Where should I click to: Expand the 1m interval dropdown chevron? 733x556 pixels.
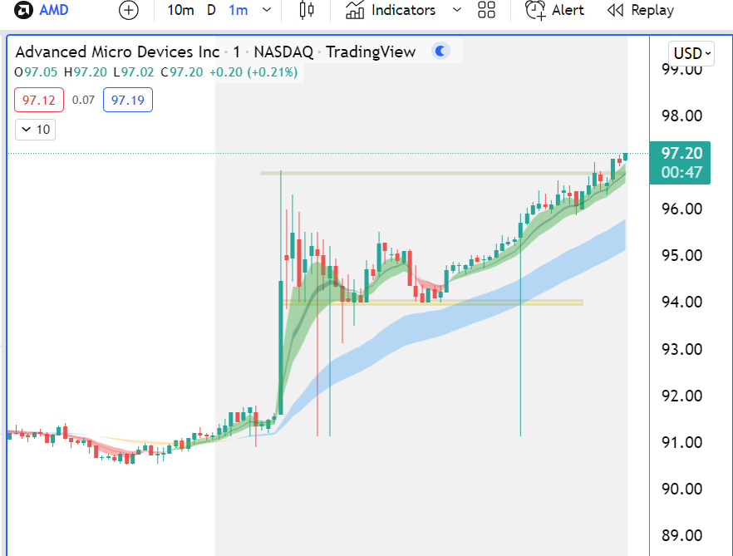coord(265,11)
